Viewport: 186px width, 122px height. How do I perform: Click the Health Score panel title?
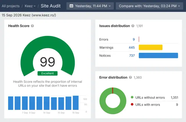tap(19, 26)
